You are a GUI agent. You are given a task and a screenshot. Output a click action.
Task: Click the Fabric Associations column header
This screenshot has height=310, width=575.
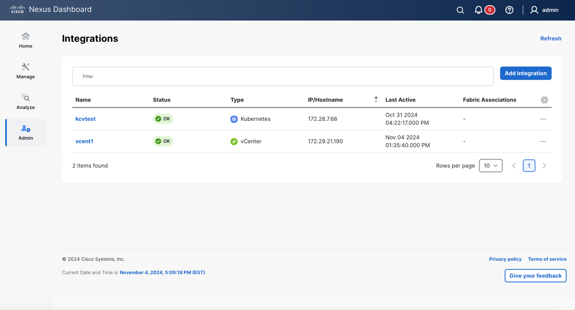[x=489, y=100]
